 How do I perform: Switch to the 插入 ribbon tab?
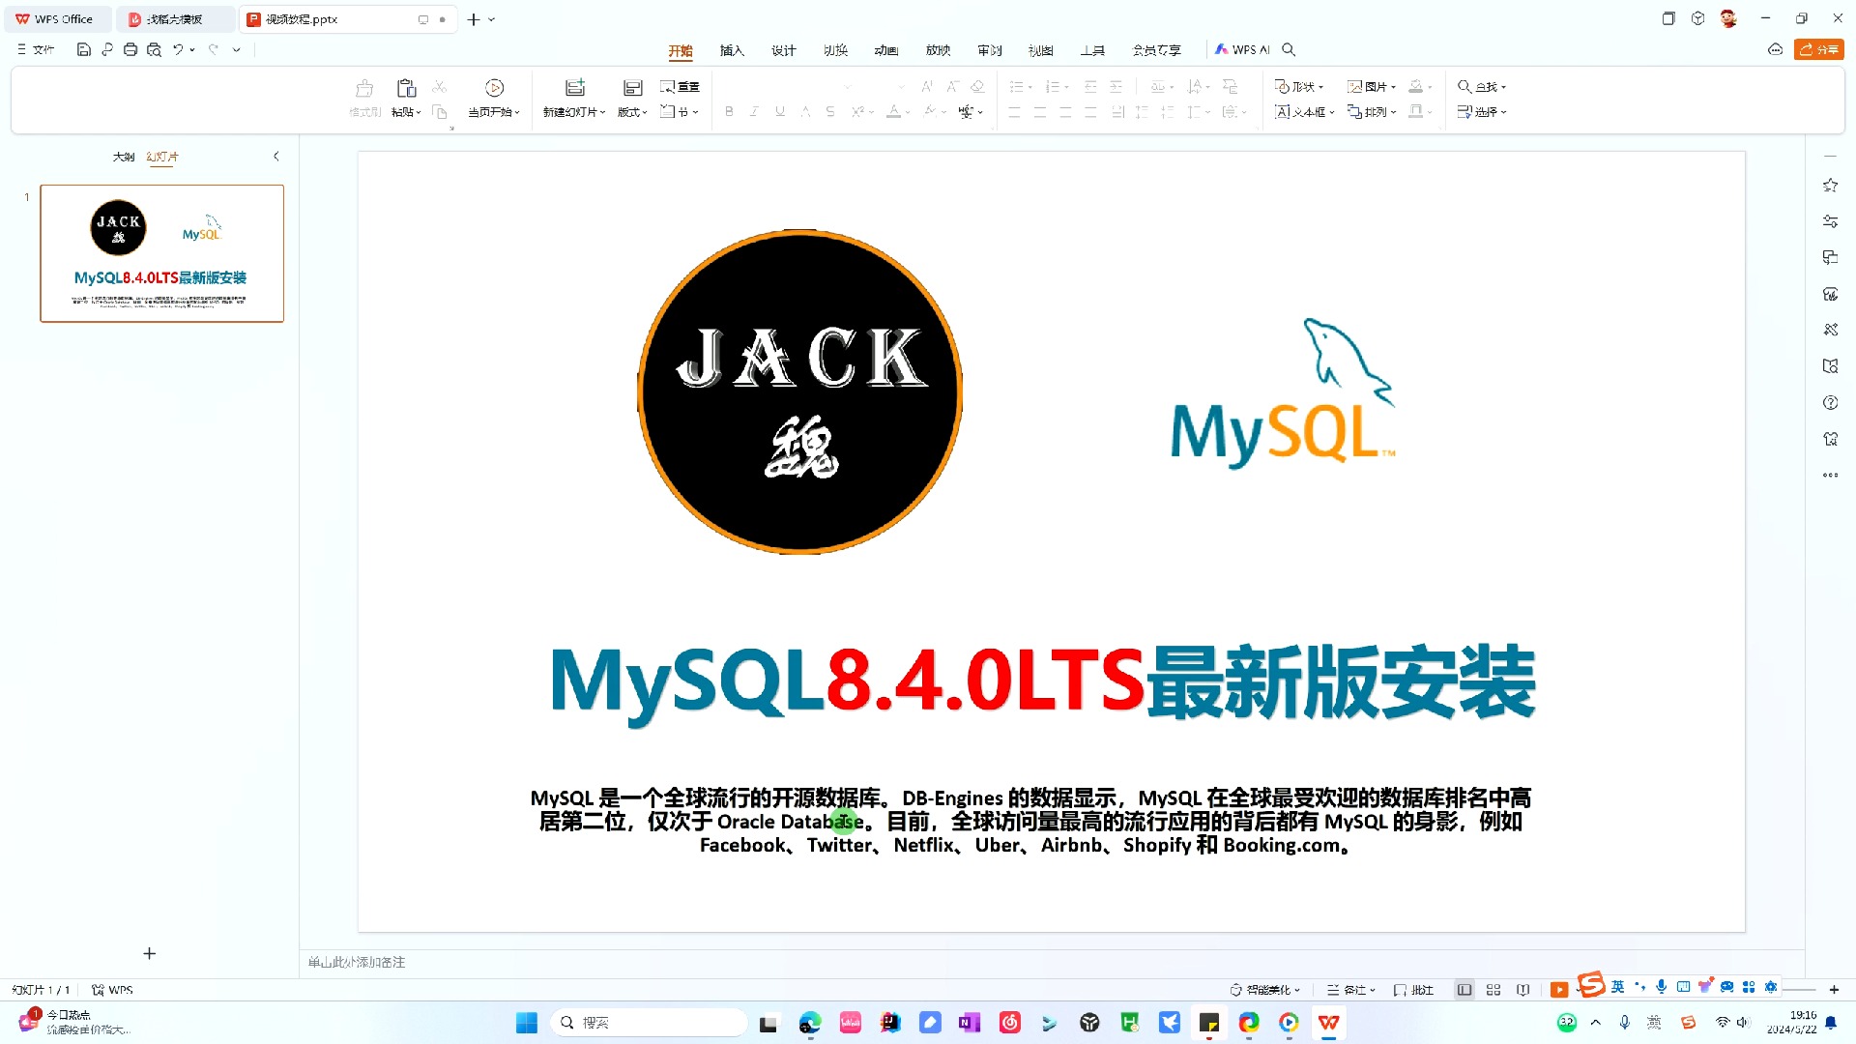click(732, 49)
